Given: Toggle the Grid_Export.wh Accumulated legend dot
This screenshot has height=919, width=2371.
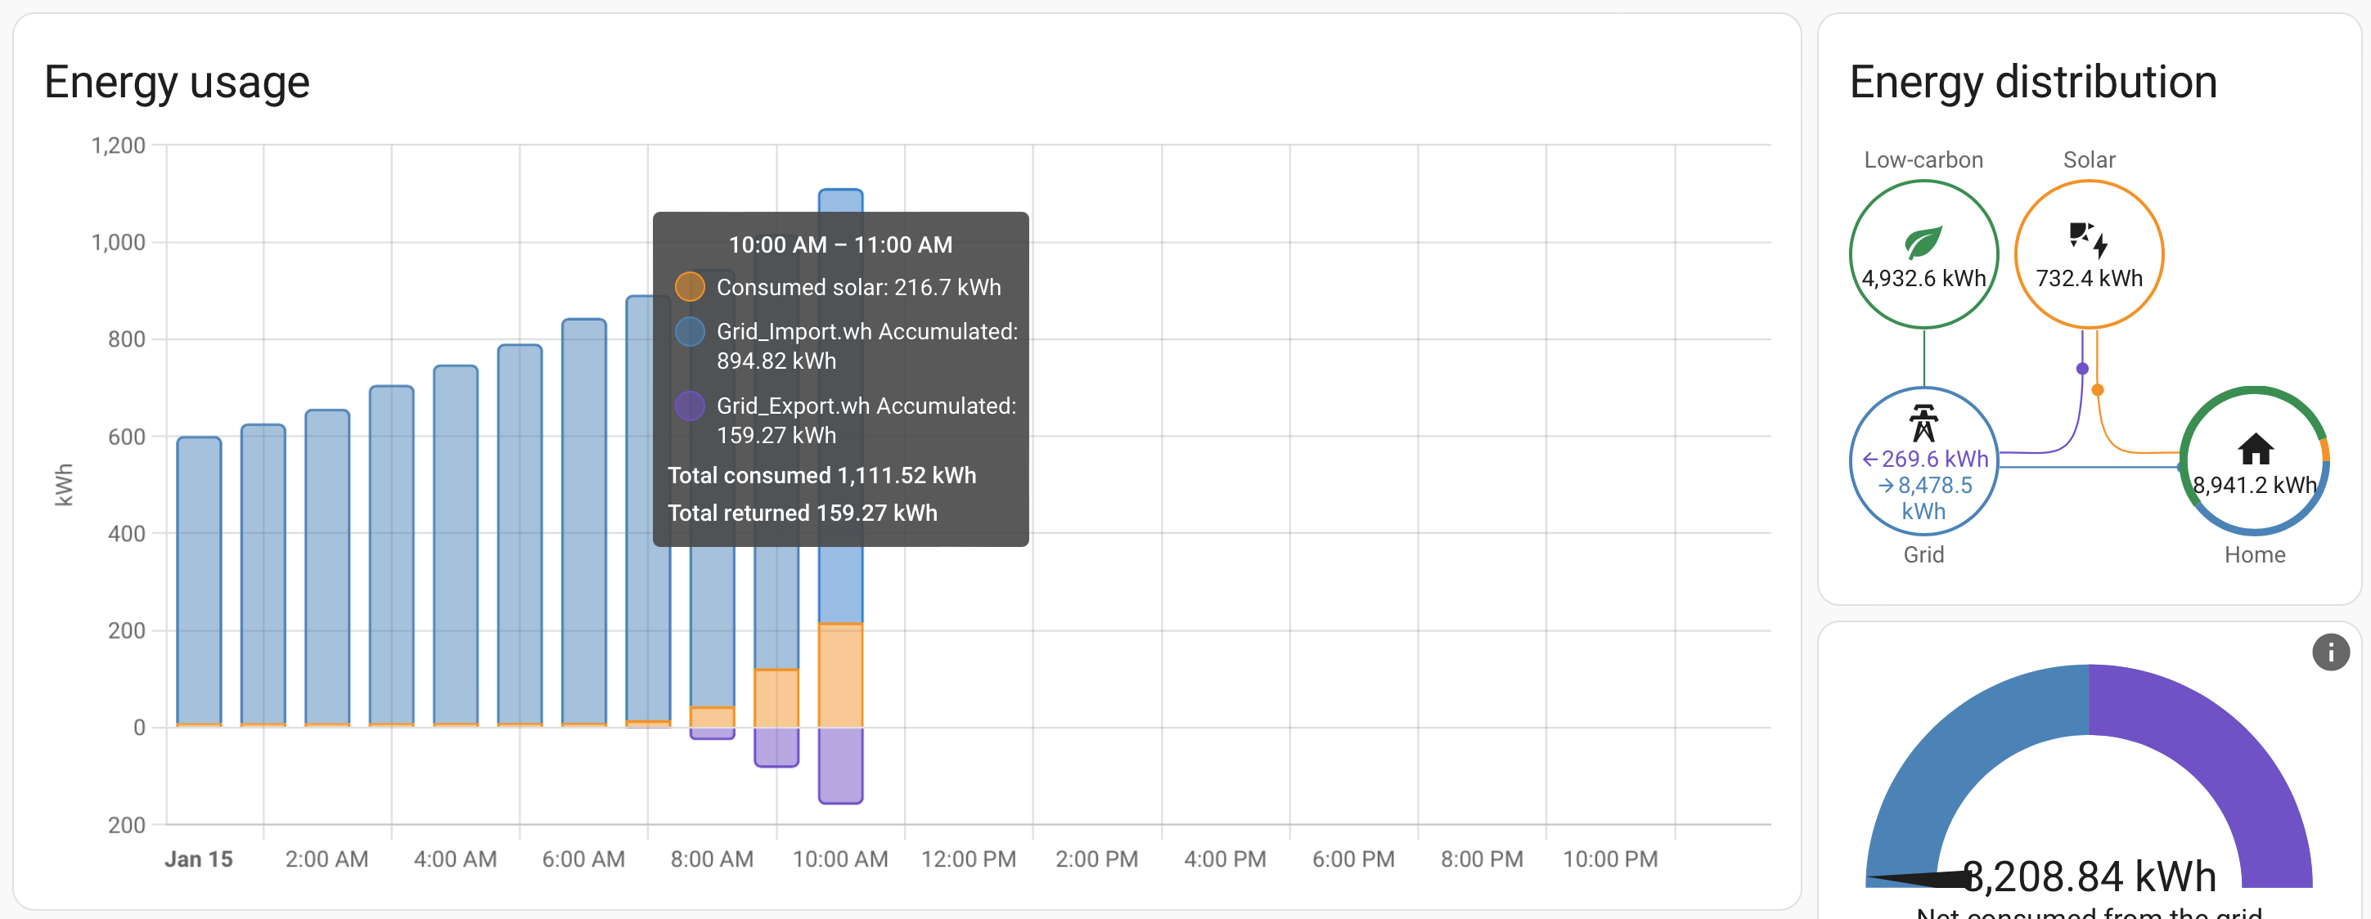Looking at the screenshot, I should point(689,406).
